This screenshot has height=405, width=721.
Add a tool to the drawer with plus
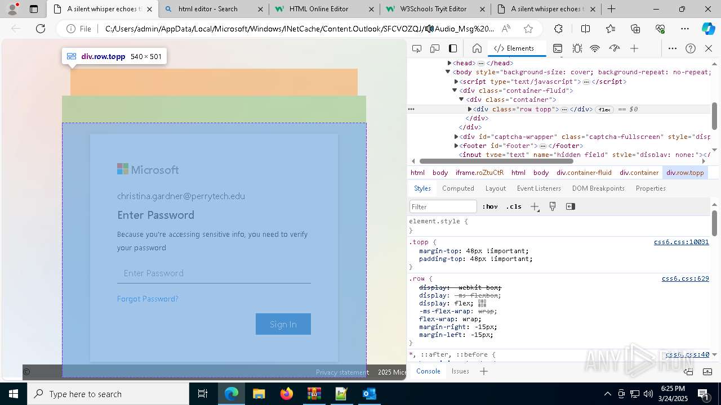point(484,371)
